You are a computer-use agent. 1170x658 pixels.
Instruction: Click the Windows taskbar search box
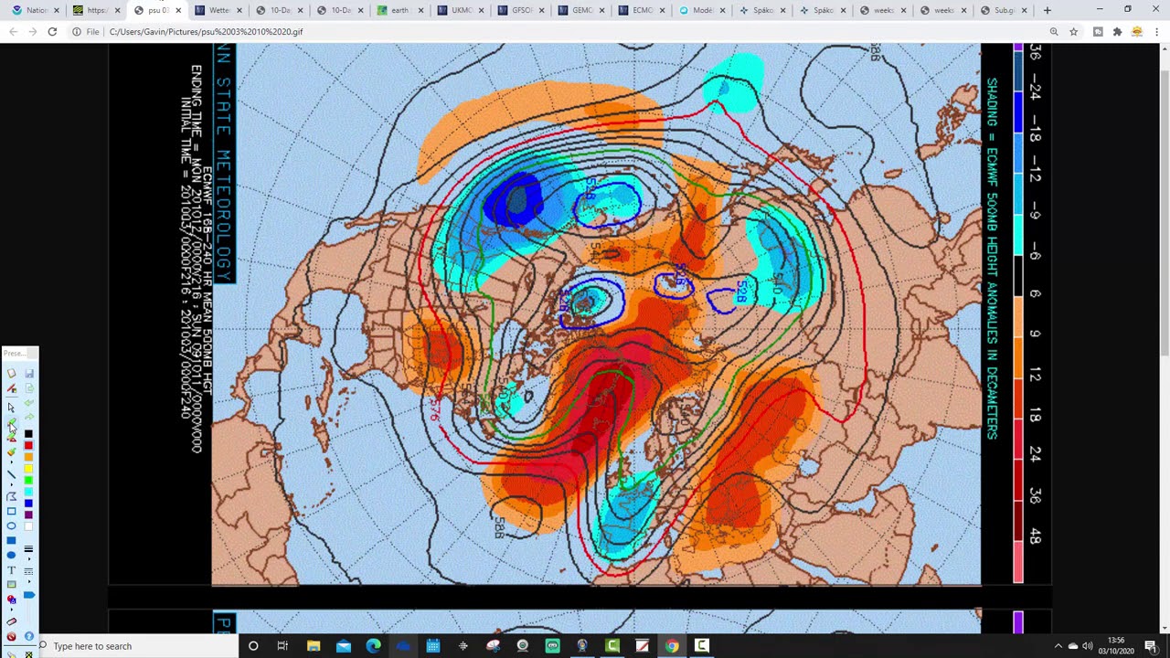pos(137,646)
